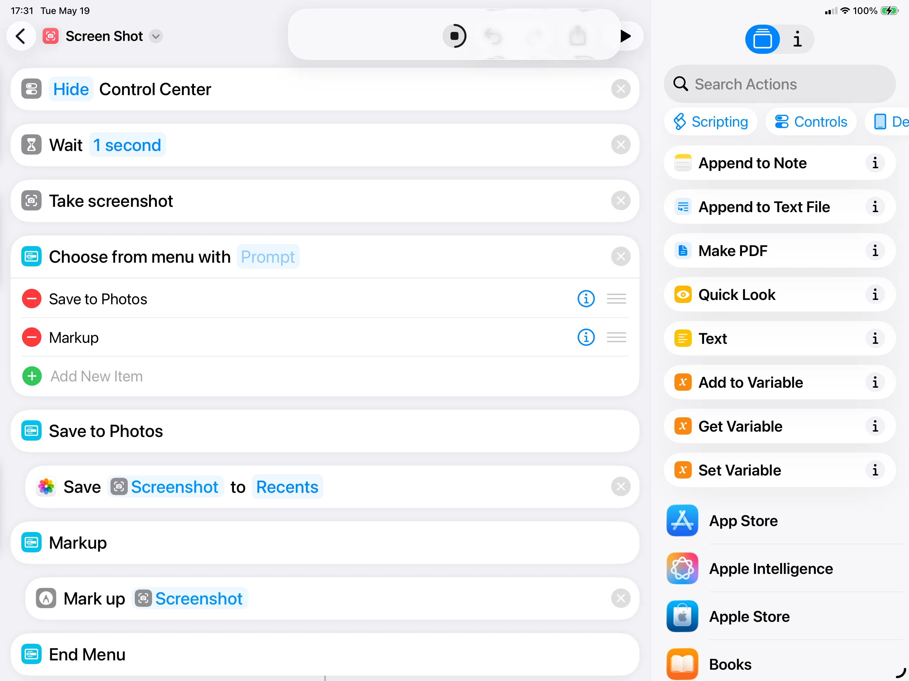Show info for Add to Variable
Viewport: 909px width, 681px height.
(x=875, y=382)
